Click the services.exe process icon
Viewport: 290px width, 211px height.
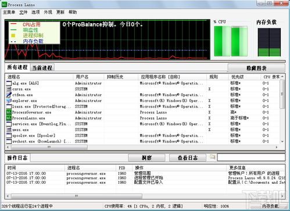click(9, 124)
